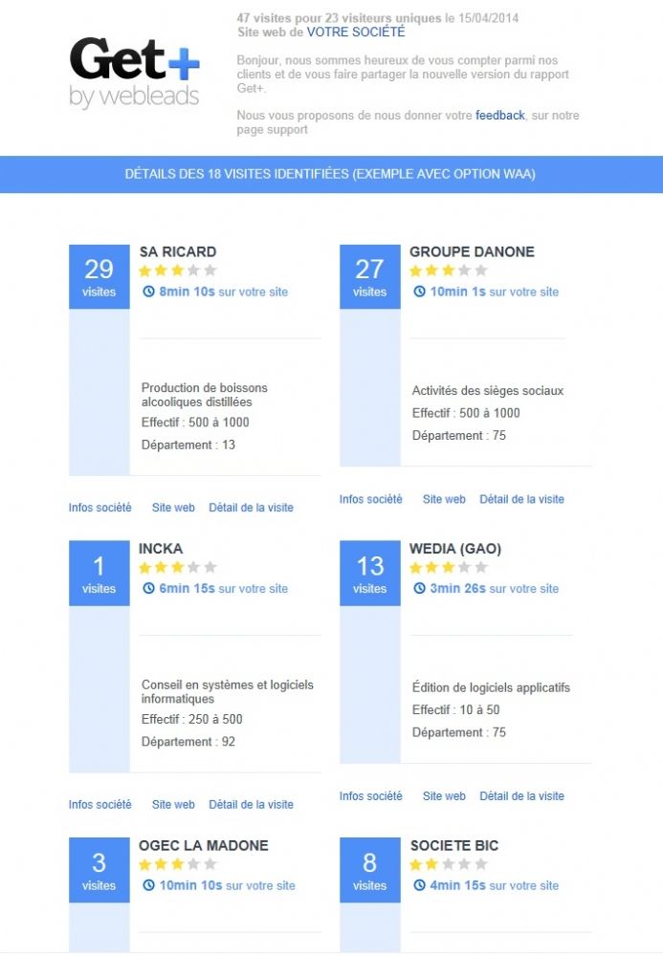Open the feedback link

500,116
